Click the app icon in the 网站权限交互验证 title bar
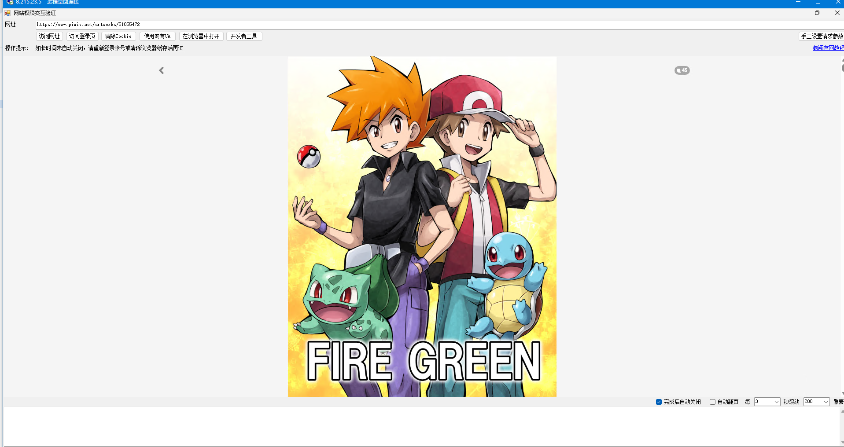Screen dimensions: 844x447 coord(7,13)
